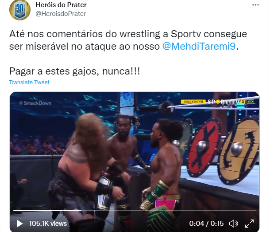Mute the video with the speaker icon

click(234, 224)
